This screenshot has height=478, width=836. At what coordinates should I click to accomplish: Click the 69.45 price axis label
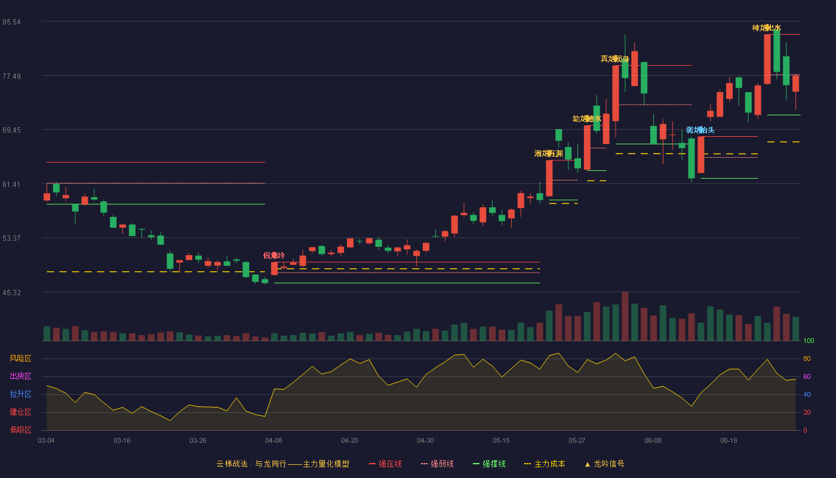point(12,130)
